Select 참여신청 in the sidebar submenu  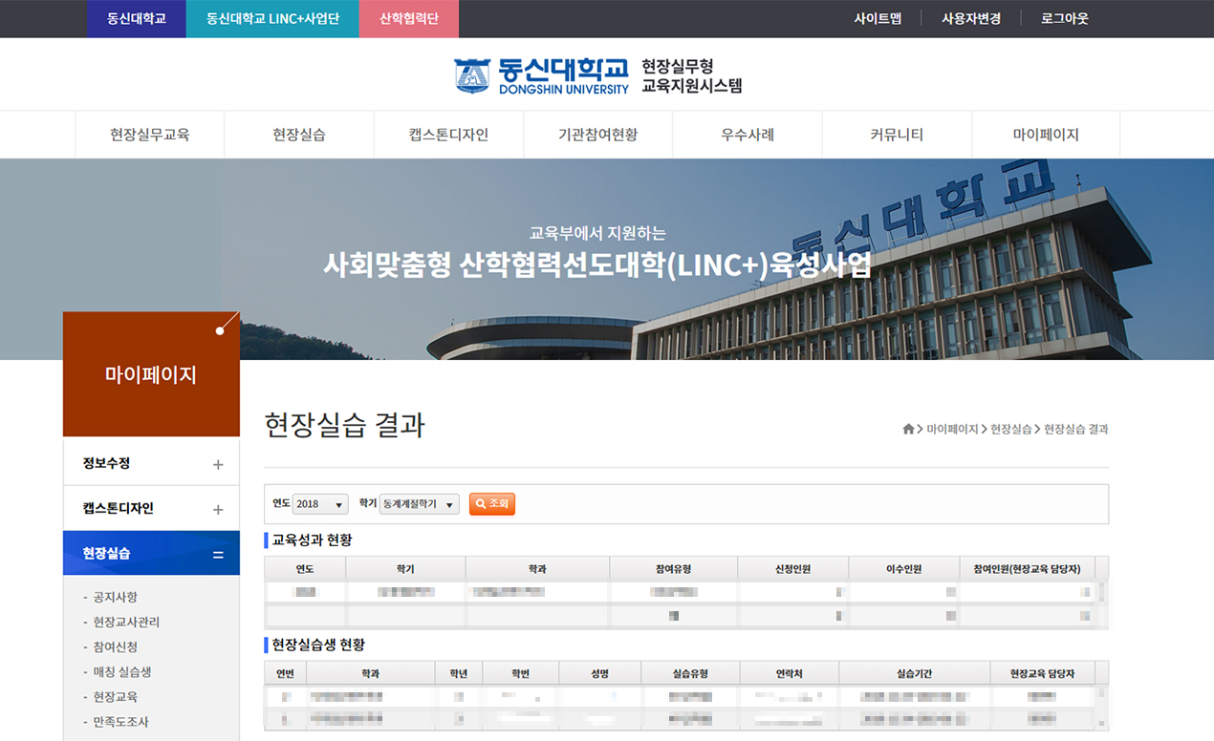[x=116, y=646]
